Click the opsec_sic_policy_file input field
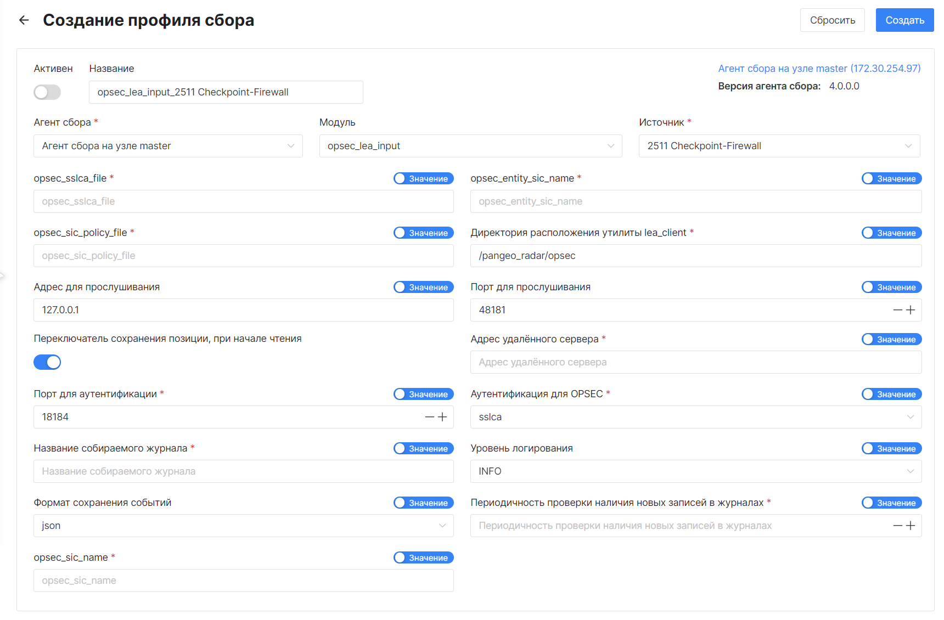This screenshot has height=620, width=944. [243, 256]
